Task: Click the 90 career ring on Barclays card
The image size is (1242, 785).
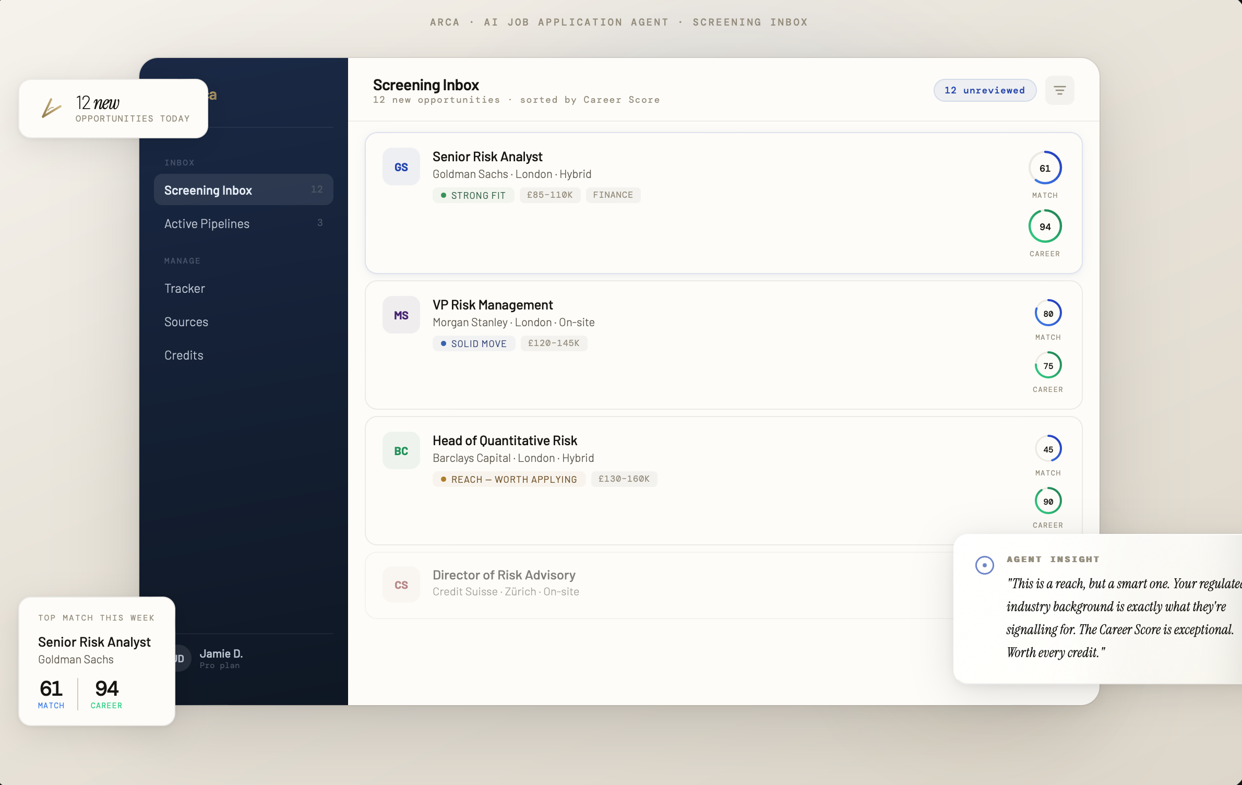Action: point(1048,501)
